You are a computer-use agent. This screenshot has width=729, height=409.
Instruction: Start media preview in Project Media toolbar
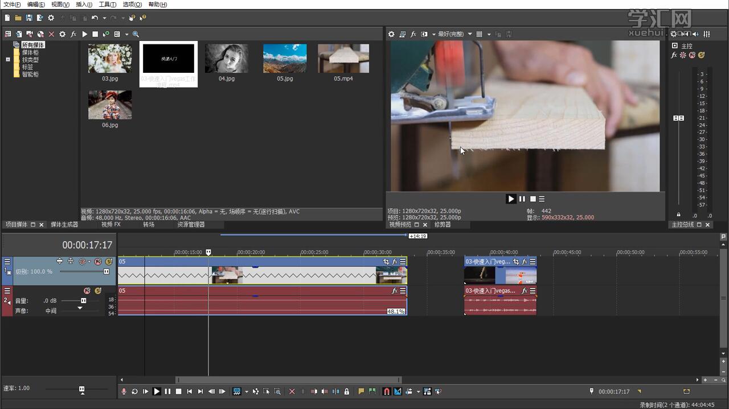tap(84, 34)
